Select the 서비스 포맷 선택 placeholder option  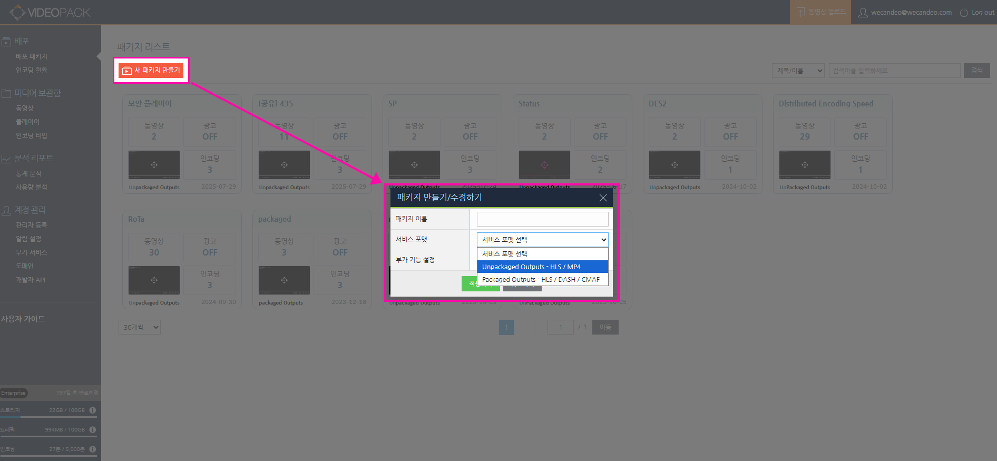coord(543,254)
